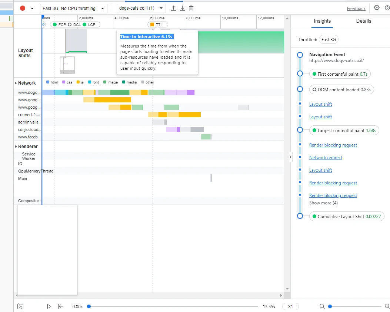
Task: Open the record options dropdown arrow
Action: click(32, 8)
